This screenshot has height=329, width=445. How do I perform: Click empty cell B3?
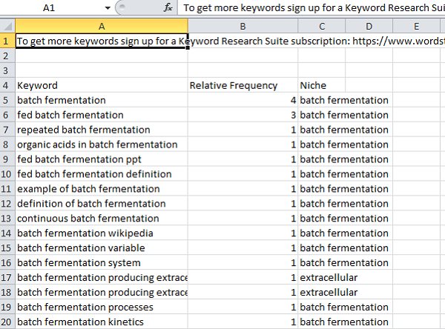(243, 70)
